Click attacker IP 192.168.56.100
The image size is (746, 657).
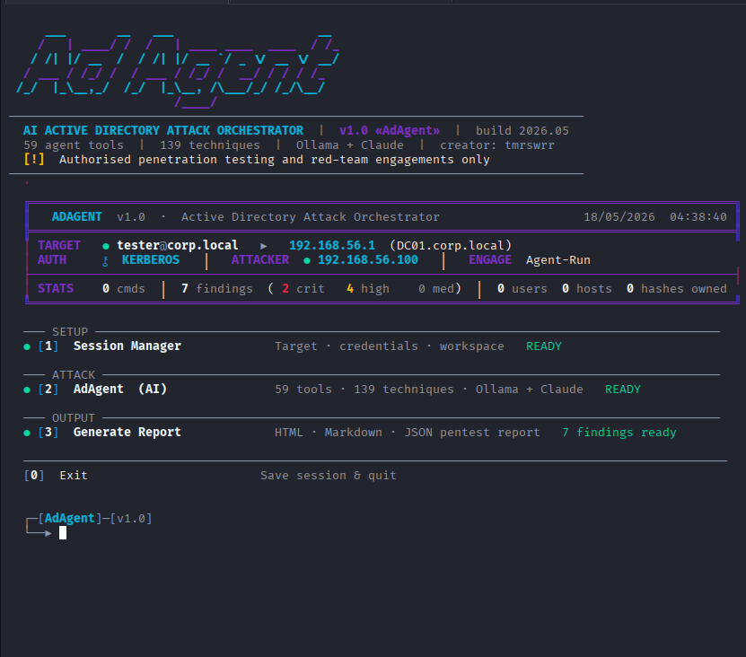coord(368,259)
